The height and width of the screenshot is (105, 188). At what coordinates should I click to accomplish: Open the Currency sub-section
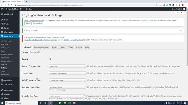(x=33, y=52)
